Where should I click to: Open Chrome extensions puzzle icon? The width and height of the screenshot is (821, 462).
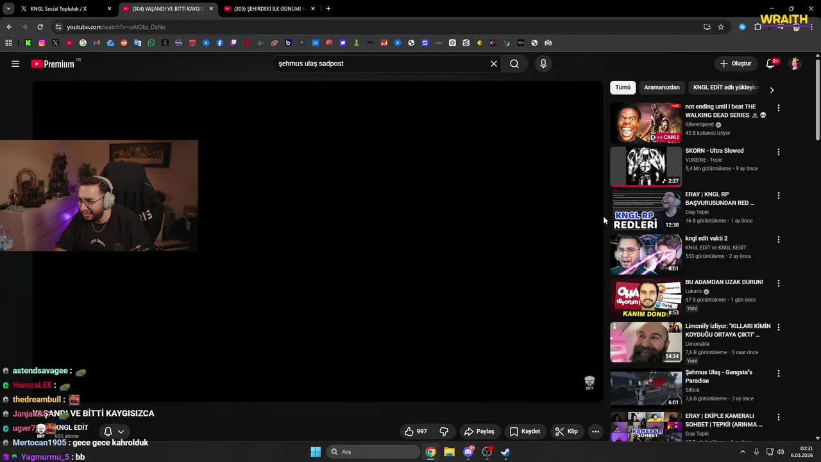pyautogui.click(x=758, y=27)
